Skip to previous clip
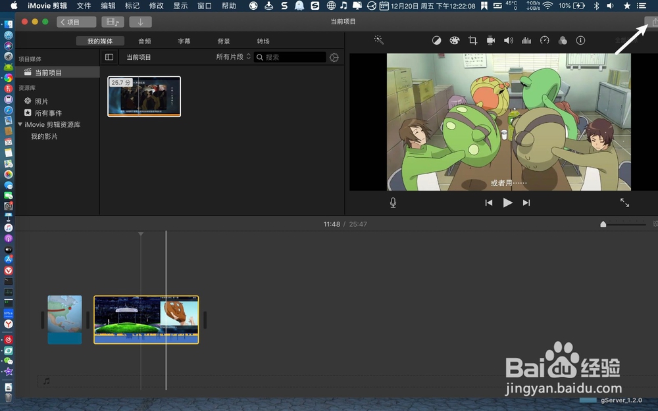 tap(488, 203)
